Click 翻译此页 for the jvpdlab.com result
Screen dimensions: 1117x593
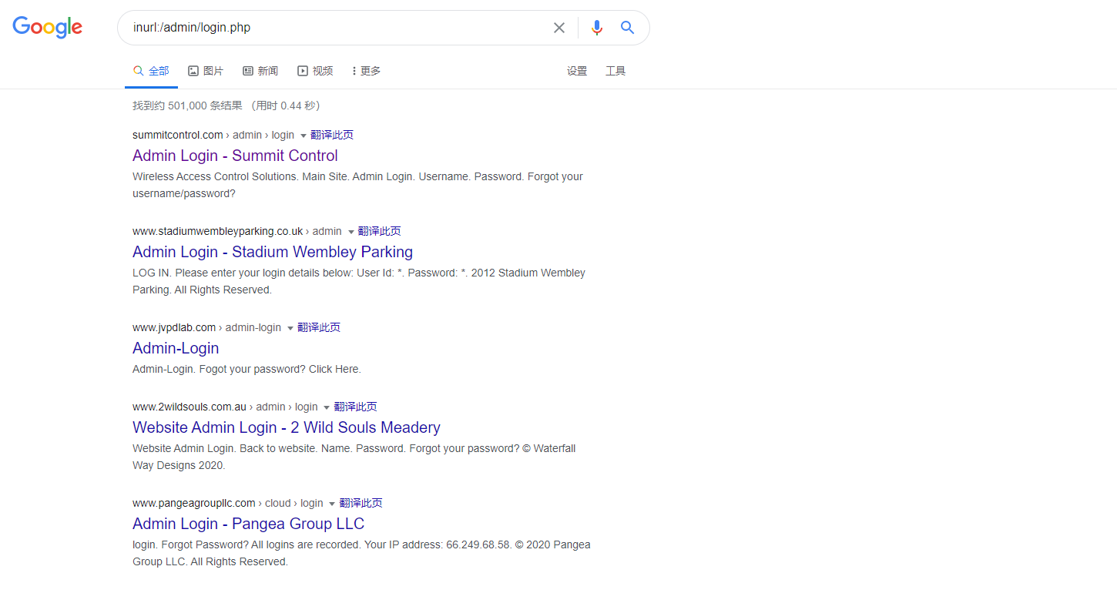(x=319, y=327)
